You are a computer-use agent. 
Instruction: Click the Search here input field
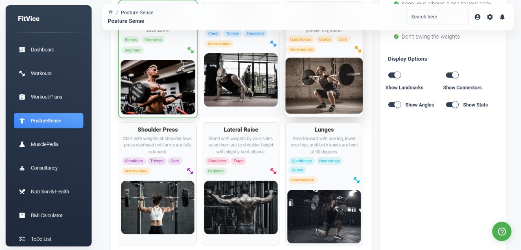(x=437, y=17)
